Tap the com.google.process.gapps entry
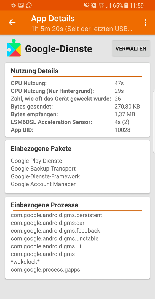155x299 pixels. 46,270
